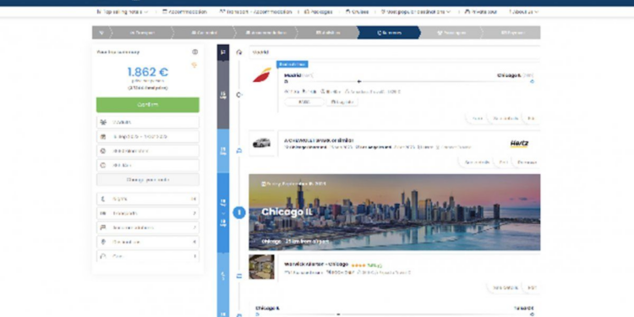Click the first step icon in progress bar
This screenshot has height=317, width=634.
(x=101, y=33)
